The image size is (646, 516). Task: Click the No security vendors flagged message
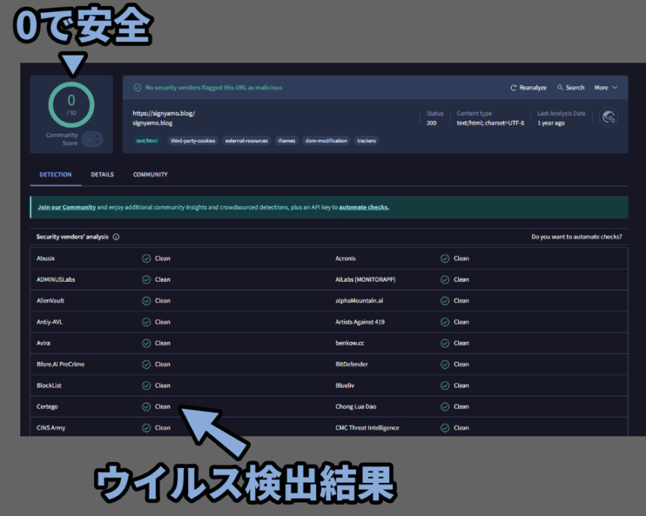click(214, 88)
